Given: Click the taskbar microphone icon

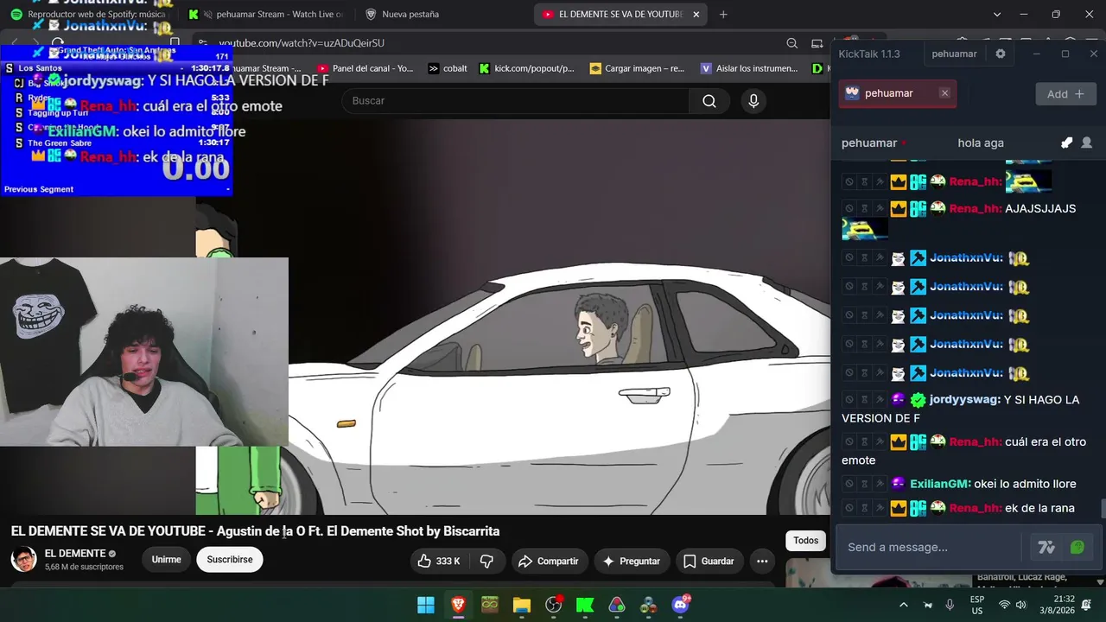Looking at the screenshot, I should click(950, 605).
